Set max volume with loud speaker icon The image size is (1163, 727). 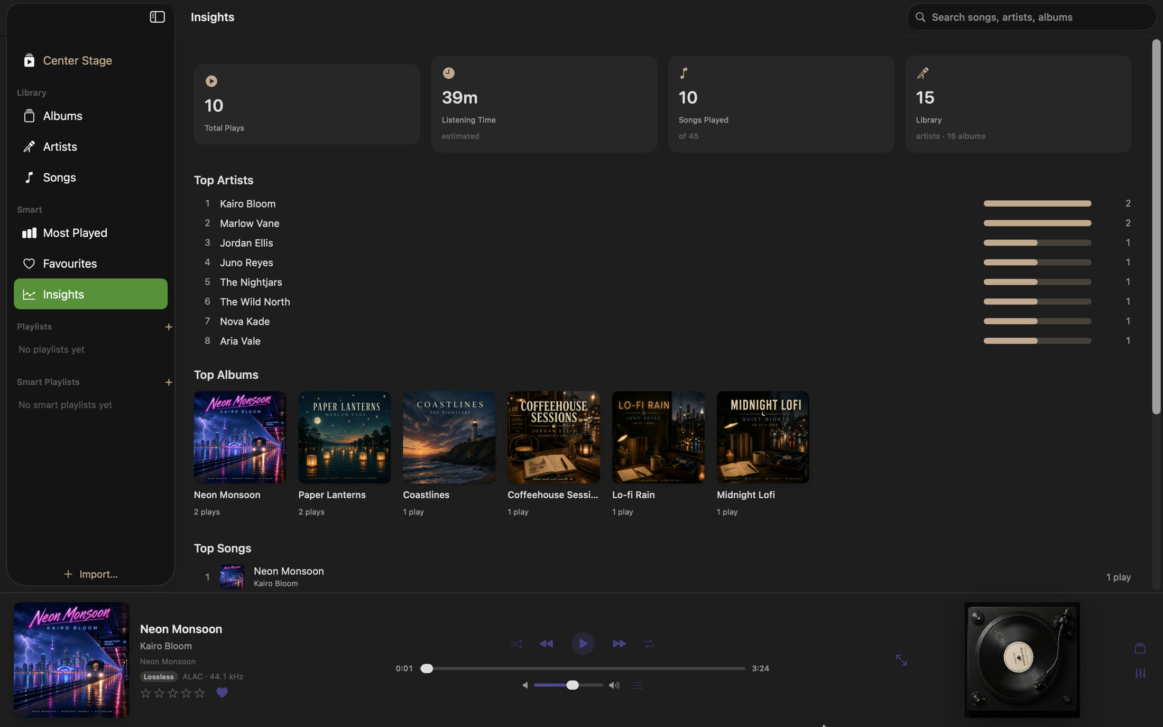614,685
